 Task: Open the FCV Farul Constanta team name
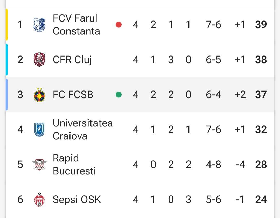[x=76, y=25]
